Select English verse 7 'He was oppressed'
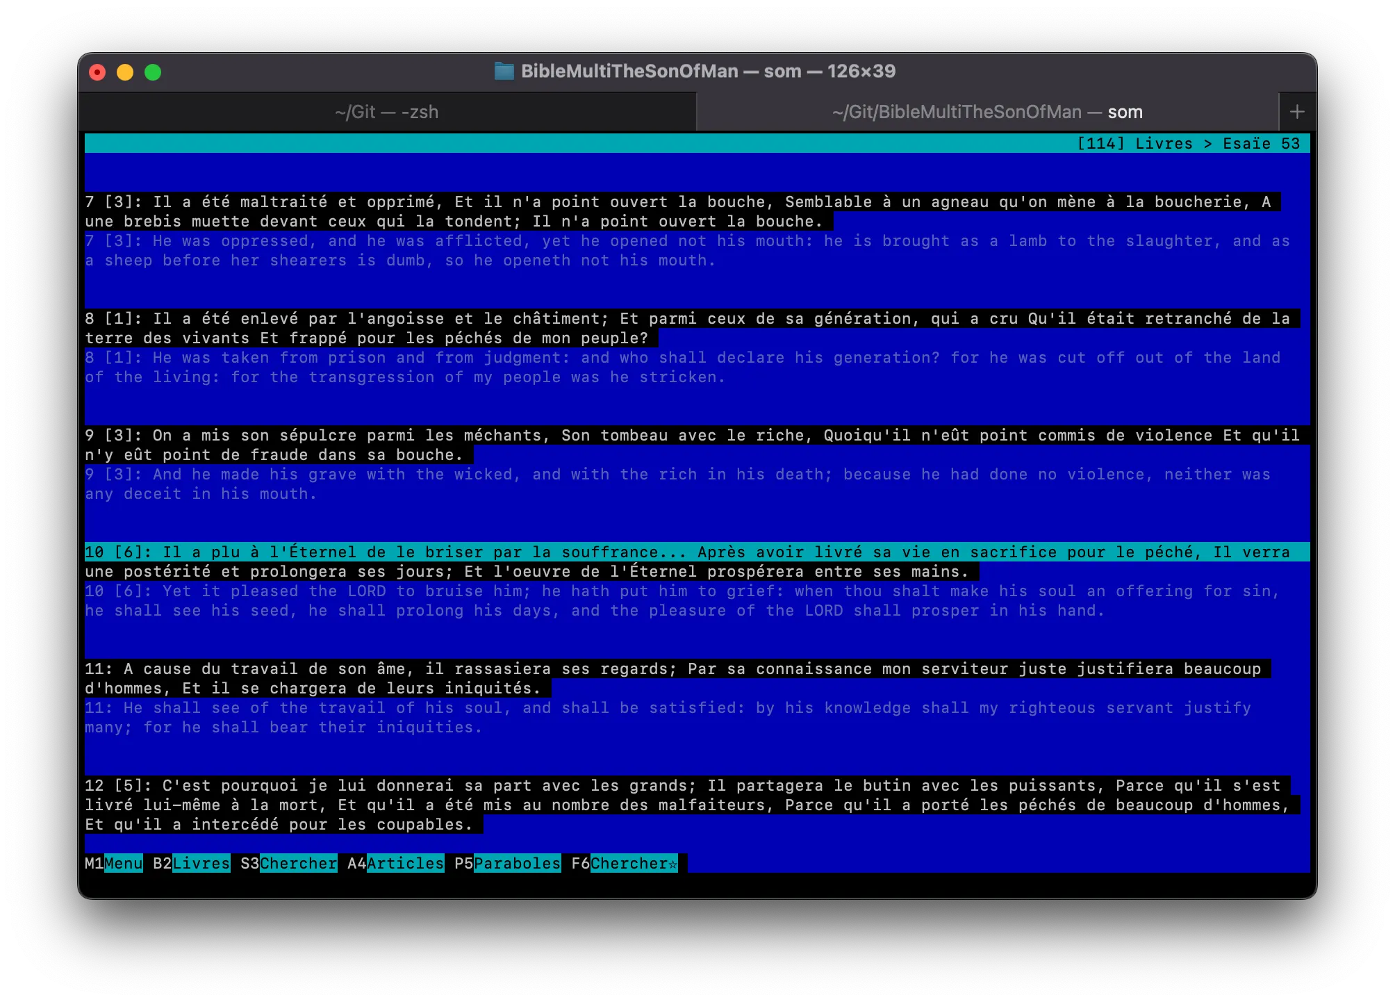Image resolution: width=1395 pixels, height=1002 pixels. coord(687,251)
